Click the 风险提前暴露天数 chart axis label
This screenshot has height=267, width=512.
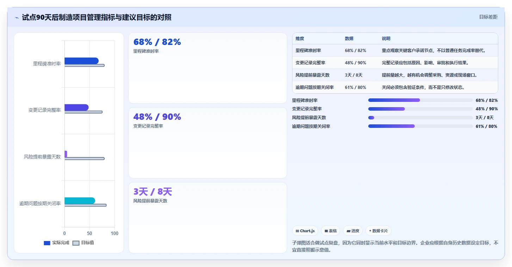click(42, 157)
